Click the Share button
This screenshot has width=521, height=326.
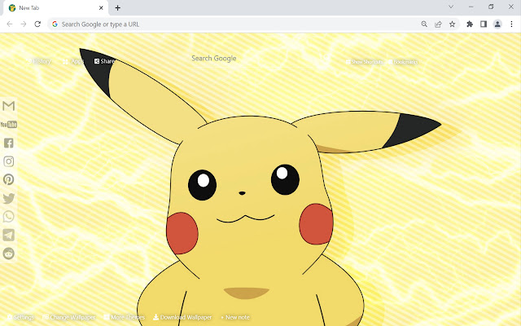coord(104,61)
